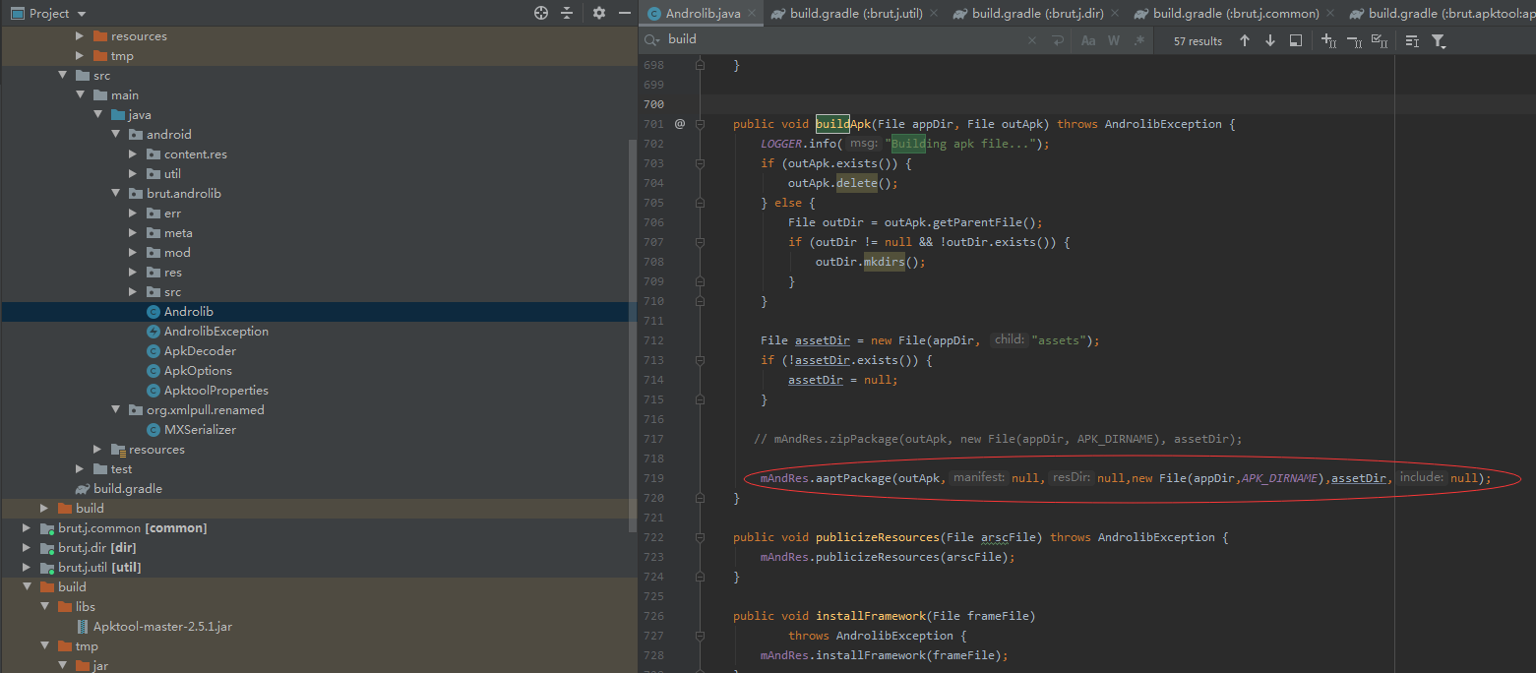Click line number 719 in gutter
The height and width of the screenshot is (673, 1536).
[653, 478]
